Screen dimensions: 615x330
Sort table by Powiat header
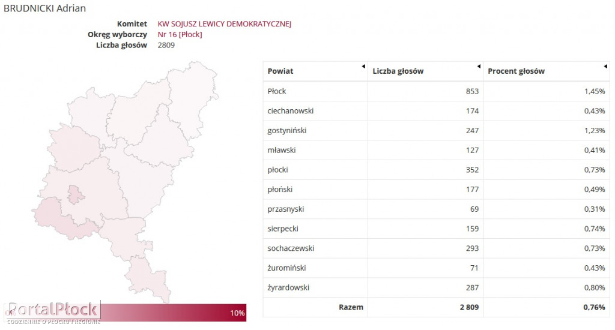280,71
